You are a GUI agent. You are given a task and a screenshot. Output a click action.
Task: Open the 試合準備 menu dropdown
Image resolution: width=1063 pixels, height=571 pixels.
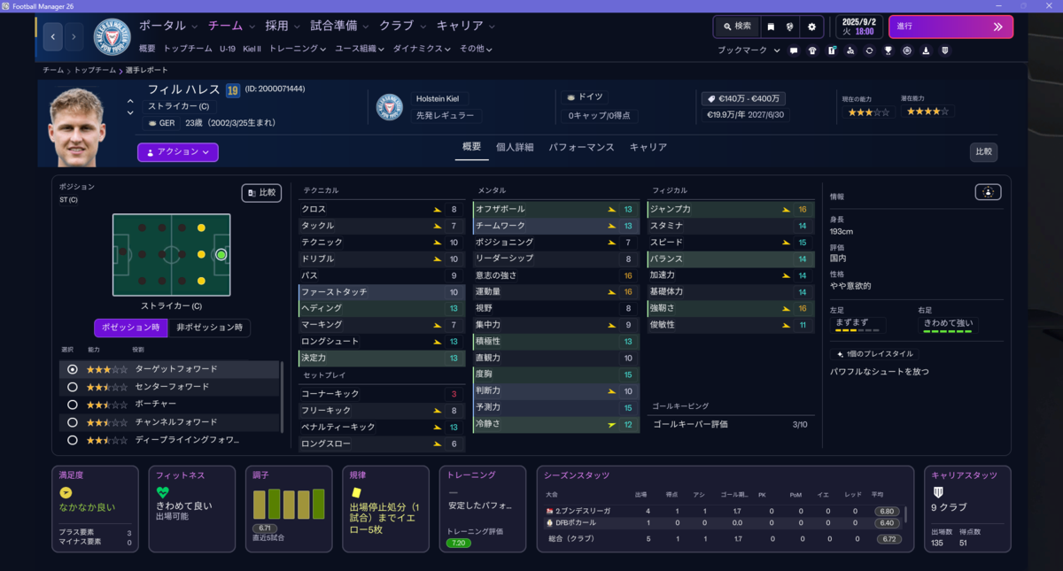pyautogui.click(x=340, y=26)
